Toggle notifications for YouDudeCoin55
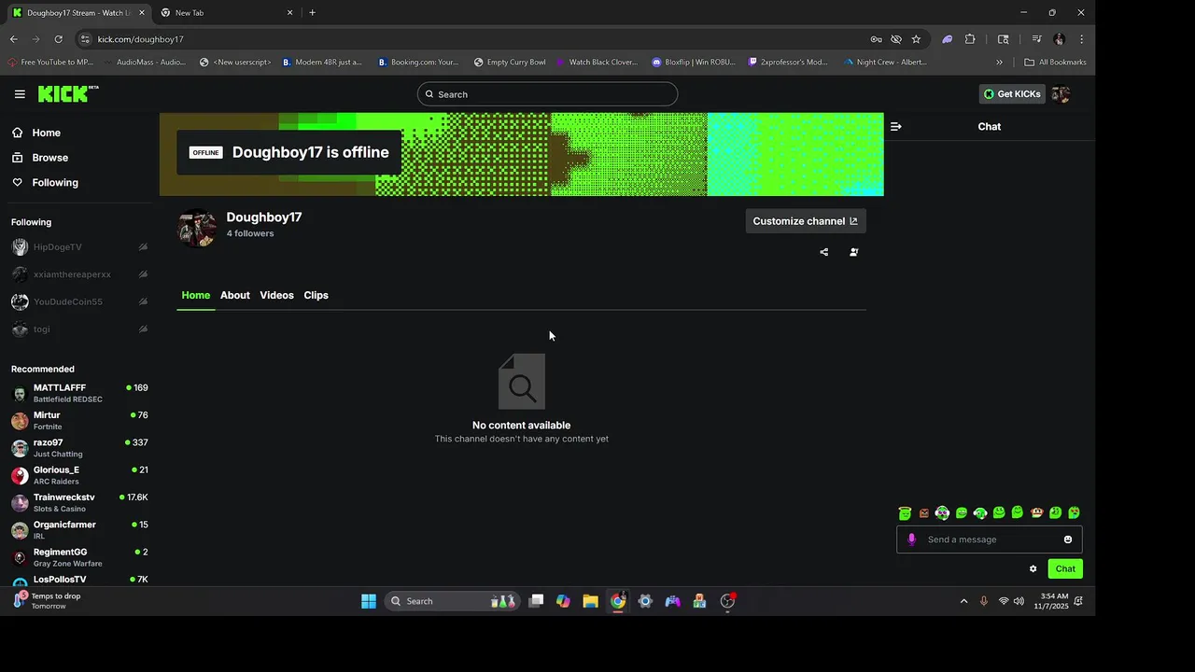The height and width of the screenshot is (672, 1195). (143, 301)
